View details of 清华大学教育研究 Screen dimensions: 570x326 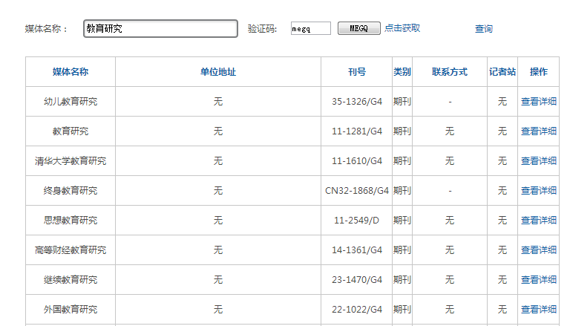pyautogui.click(x=538, y=161)
